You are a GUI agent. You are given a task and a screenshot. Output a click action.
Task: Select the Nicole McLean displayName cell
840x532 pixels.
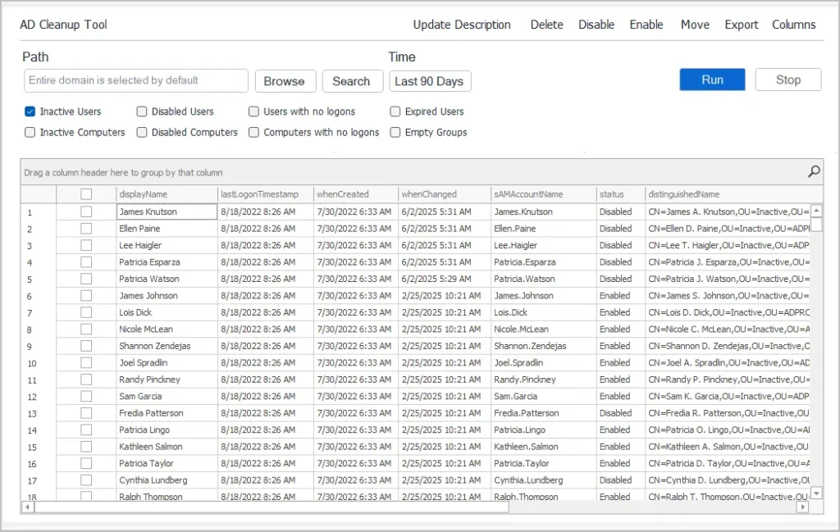click(x=167, y=330)
